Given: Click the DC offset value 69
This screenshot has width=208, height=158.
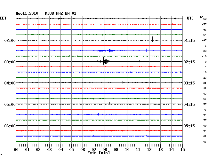Looking at the screenshot, I should point(205,126).
